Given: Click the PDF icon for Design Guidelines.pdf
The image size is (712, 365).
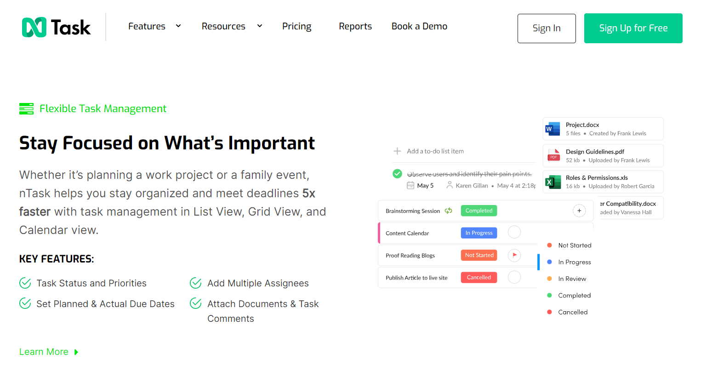Looking at the screenshot, I should (553, 155).
